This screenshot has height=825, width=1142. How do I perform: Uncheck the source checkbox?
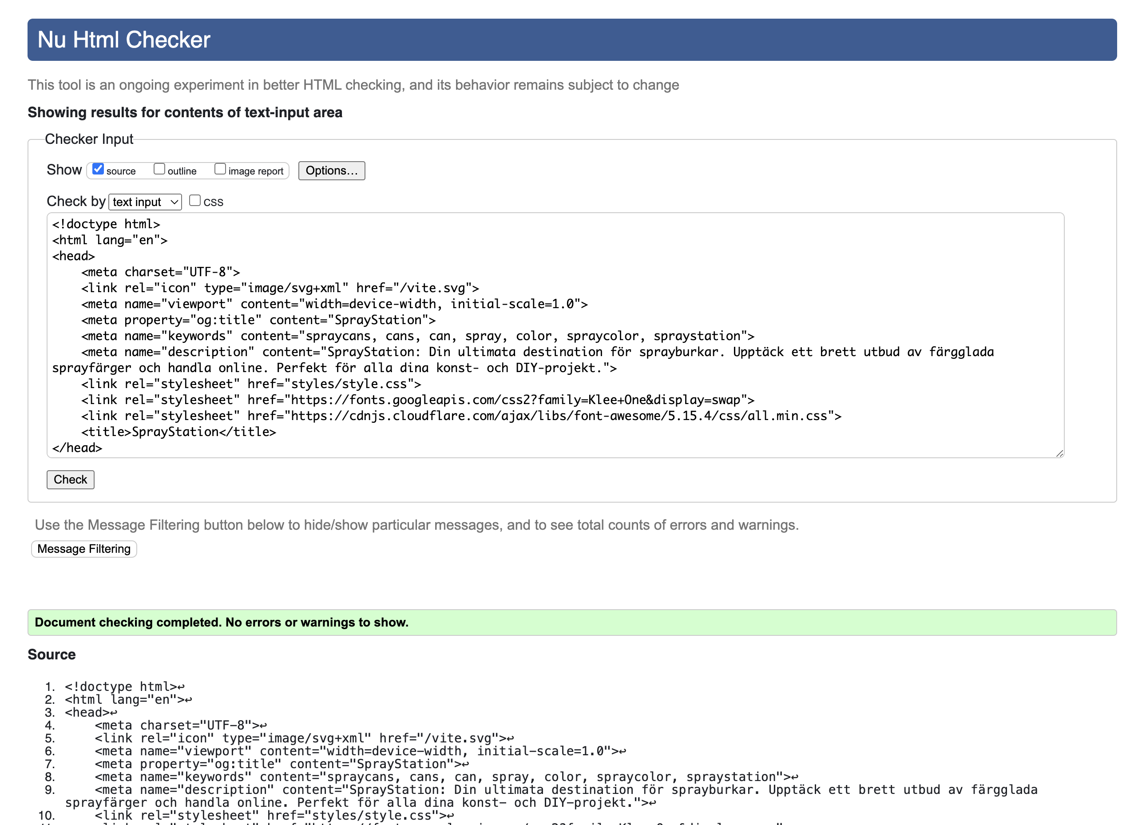98,169
